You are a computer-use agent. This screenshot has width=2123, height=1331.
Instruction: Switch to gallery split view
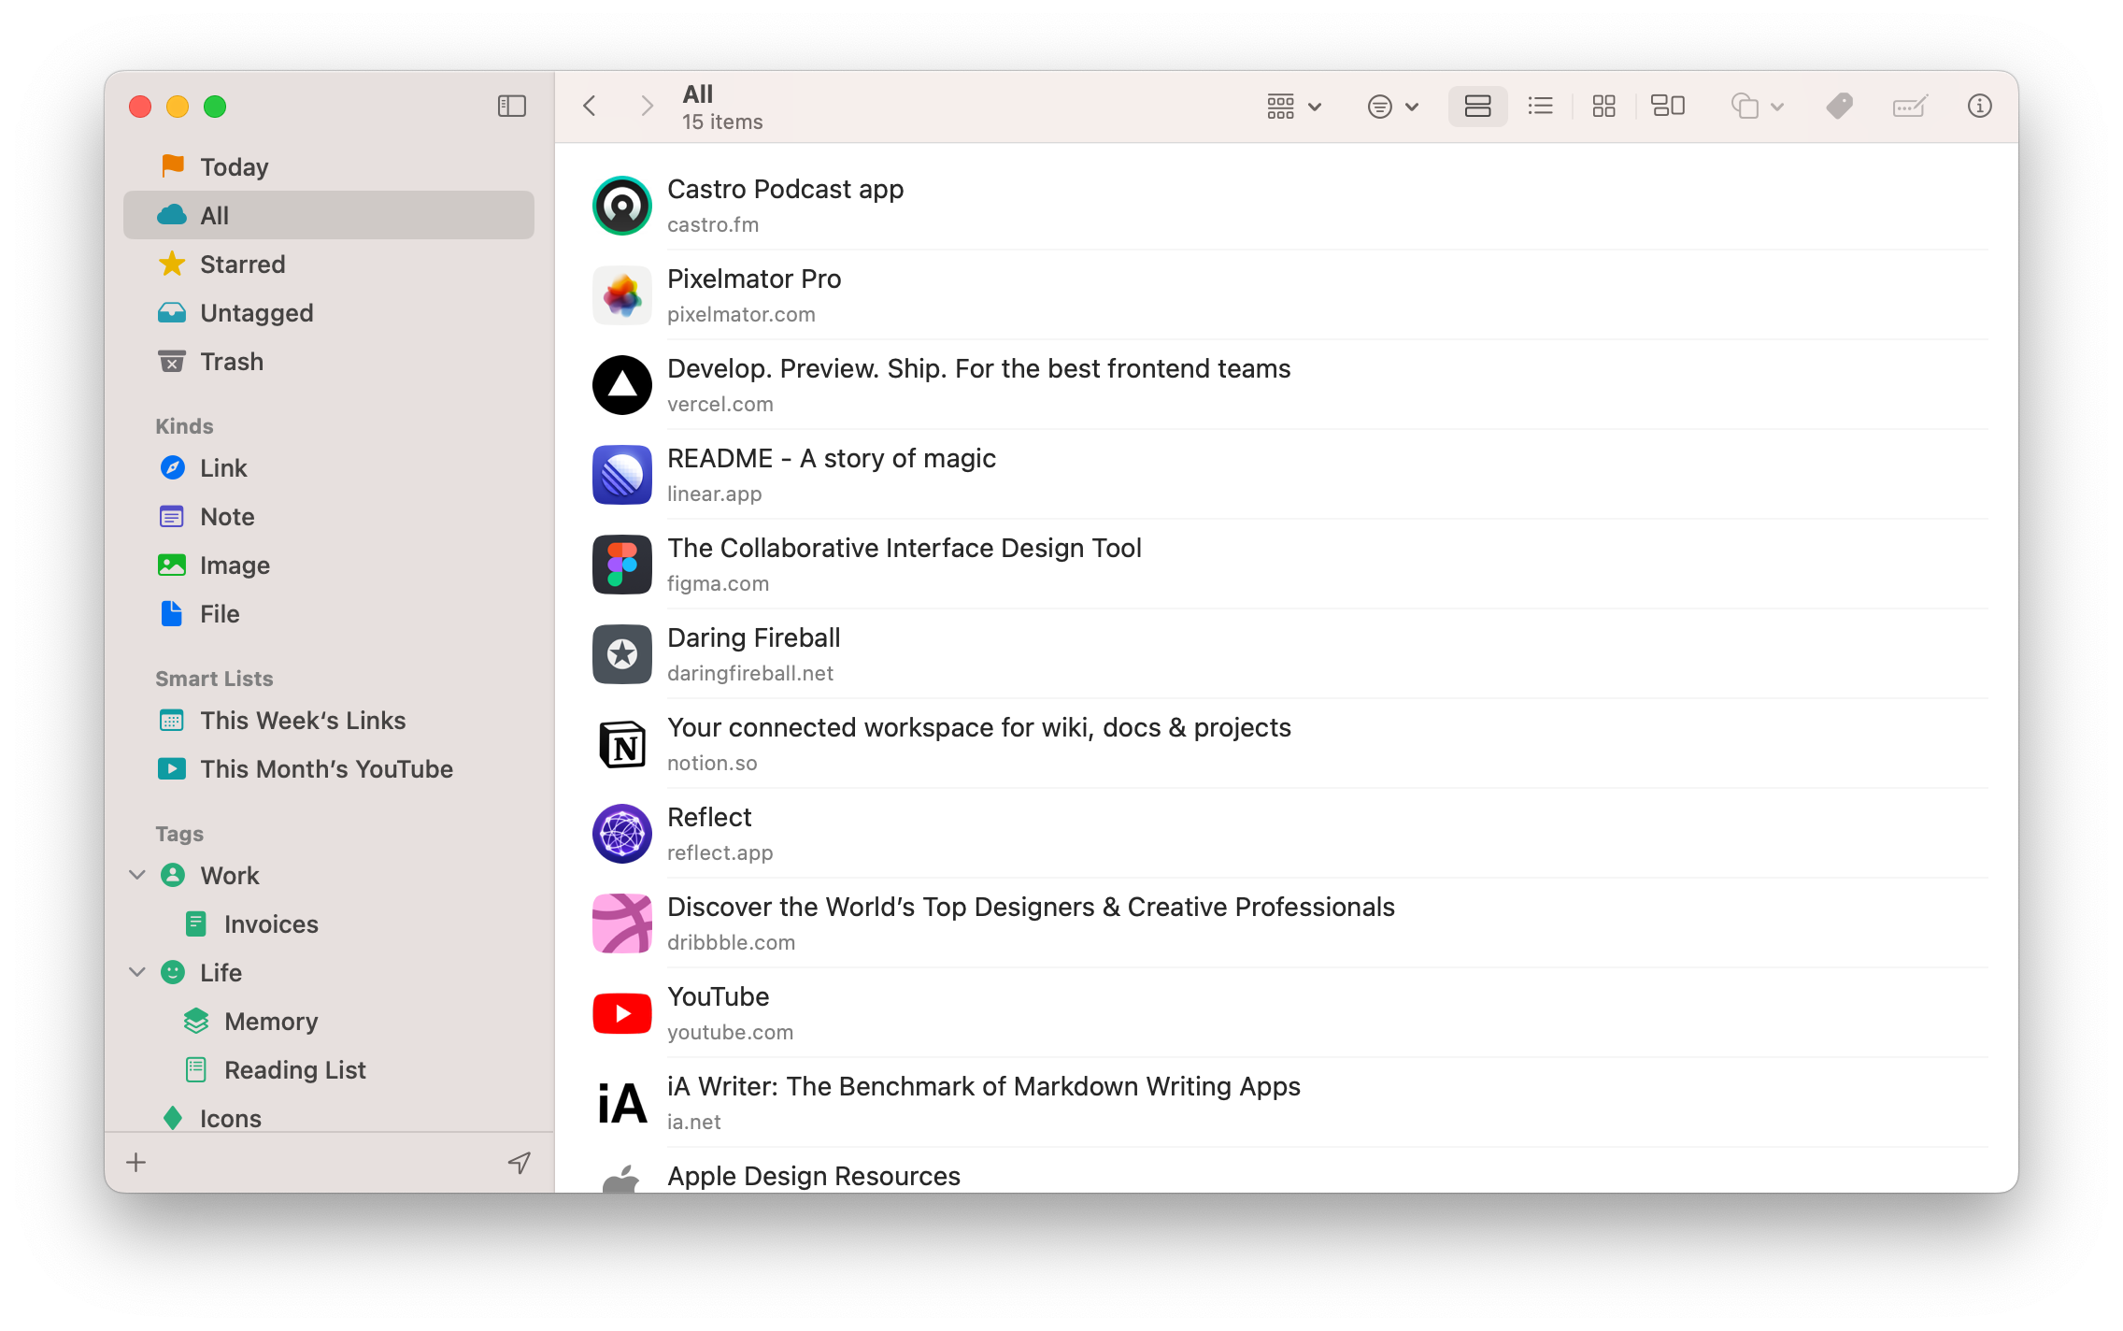tap(1667, 107)
